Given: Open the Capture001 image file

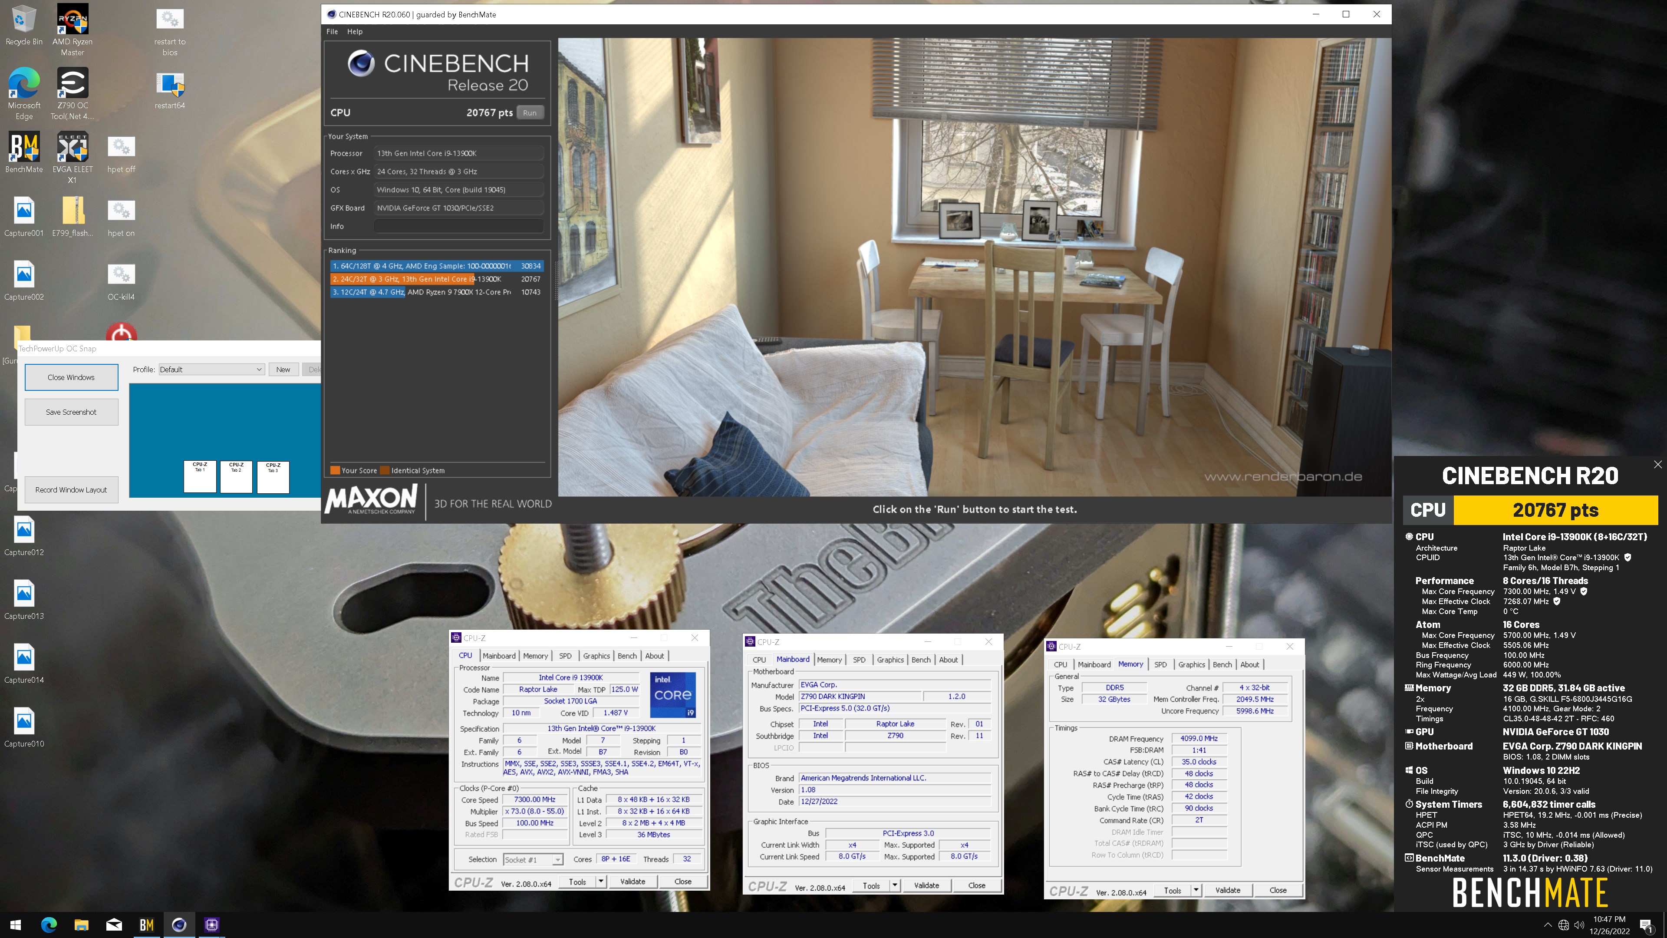Looking at the screenshot, I should [x=24, y=217].
